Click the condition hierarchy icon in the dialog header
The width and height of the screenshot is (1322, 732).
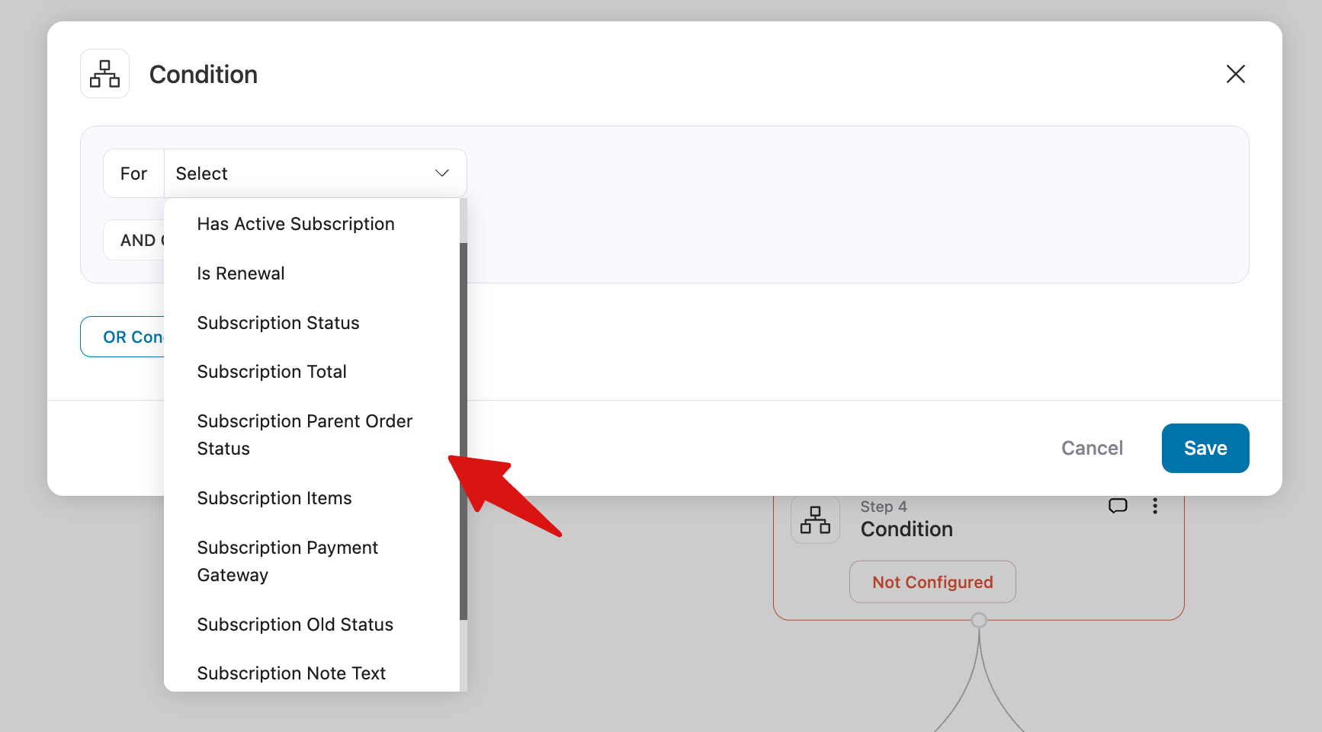104,73
